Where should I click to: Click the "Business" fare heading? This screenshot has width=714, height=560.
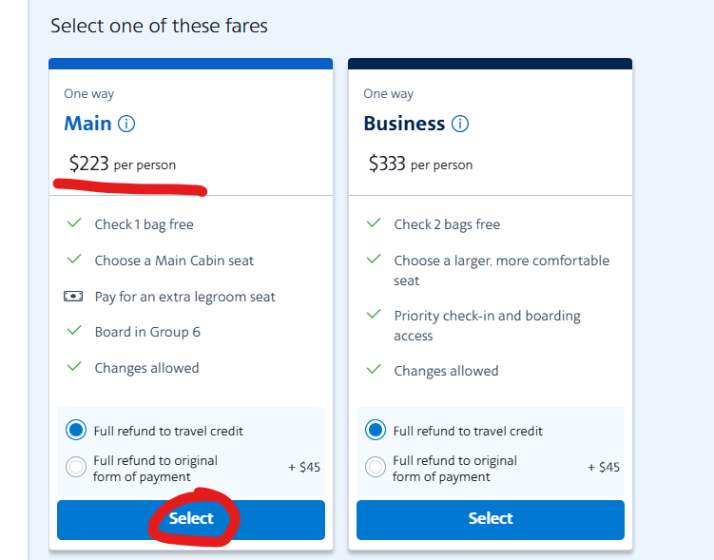pos(404,124)
